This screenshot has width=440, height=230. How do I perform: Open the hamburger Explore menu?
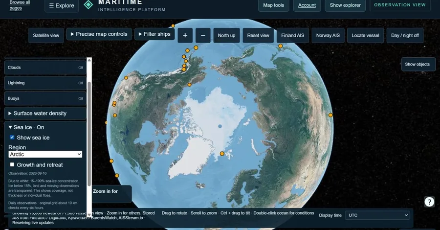[x=62, y=5]
